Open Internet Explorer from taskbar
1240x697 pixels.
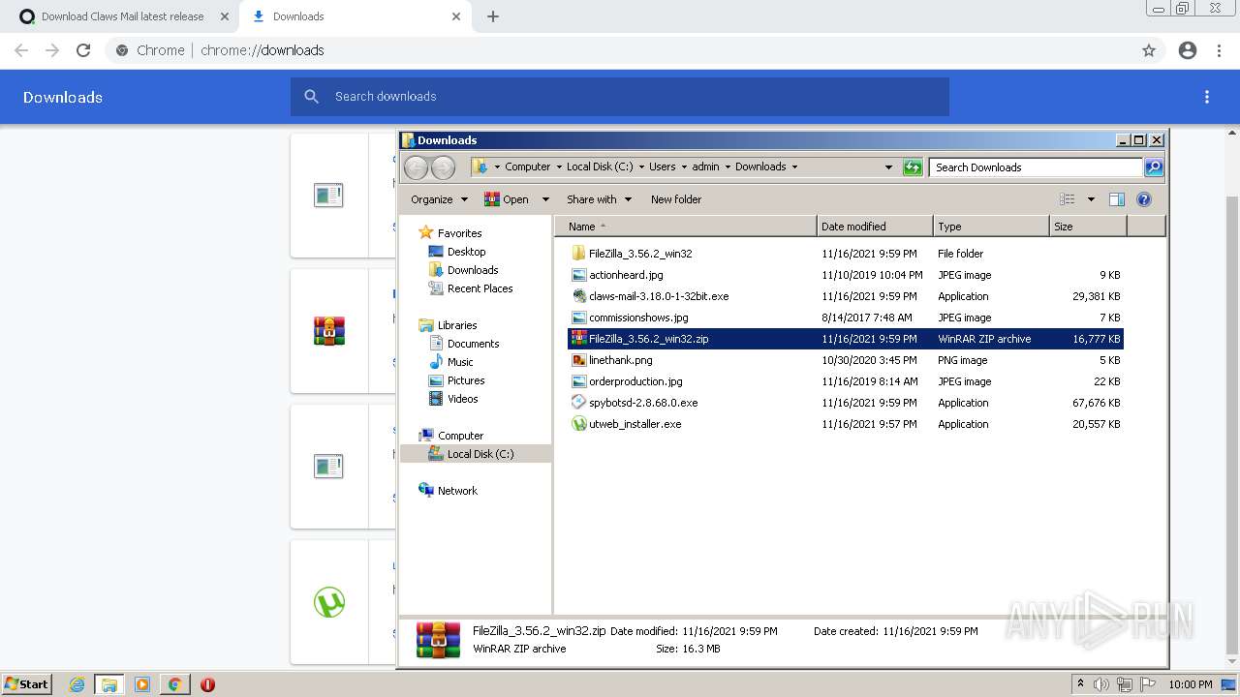[77, 684]
